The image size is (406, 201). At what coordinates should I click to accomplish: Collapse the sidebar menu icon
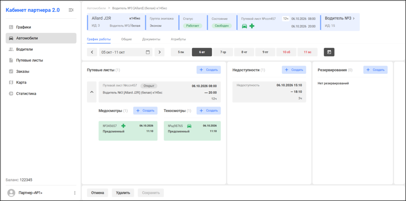71,10
